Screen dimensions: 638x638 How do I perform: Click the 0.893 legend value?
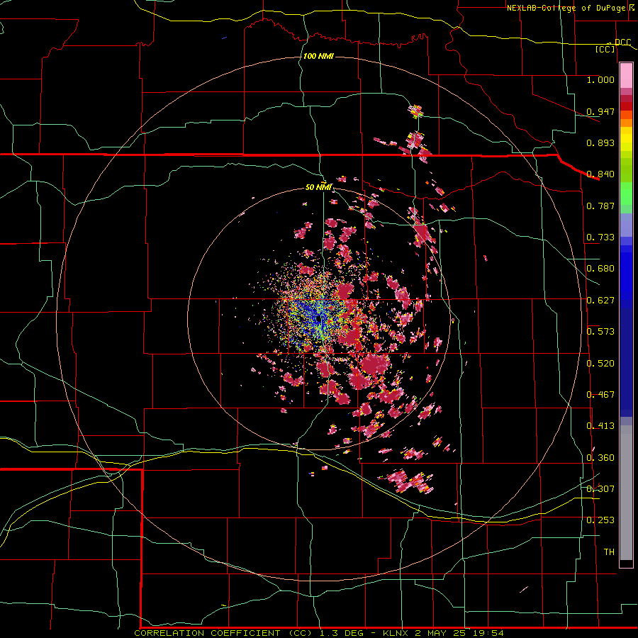600,142
